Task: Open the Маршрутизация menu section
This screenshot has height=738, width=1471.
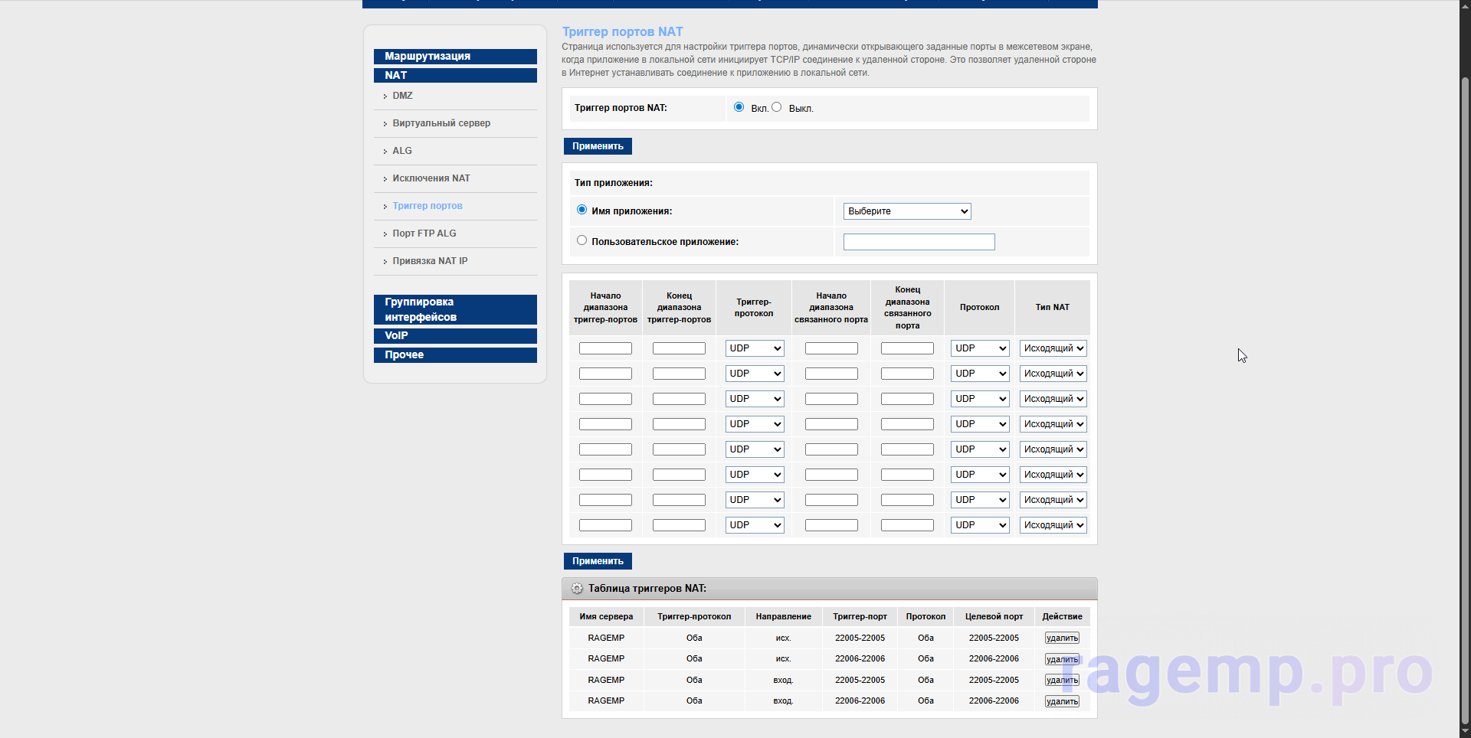Action: [455, 57]
